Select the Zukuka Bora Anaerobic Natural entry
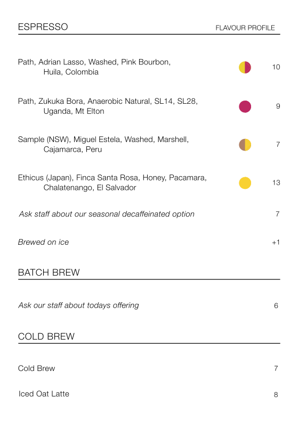 tap(108, 106)
